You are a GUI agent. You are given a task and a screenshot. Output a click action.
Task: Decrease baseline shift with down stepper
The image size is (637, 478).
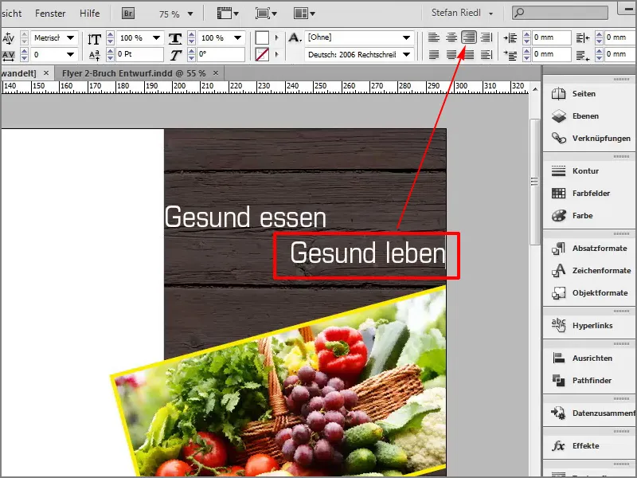tap(110, 57)
